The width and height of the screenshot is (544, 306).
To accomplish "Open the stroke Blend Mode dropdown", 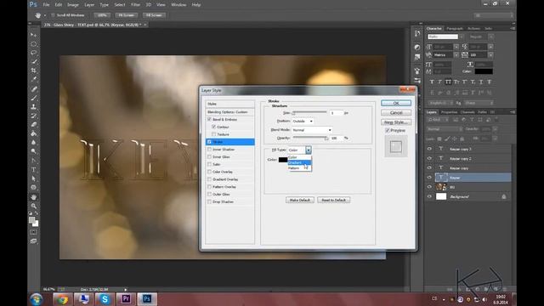I will [x=312, y=130].
